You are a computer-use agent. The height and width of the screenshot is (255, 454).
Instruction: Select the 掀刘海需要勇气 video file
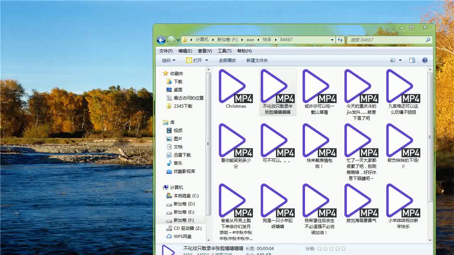361,203
